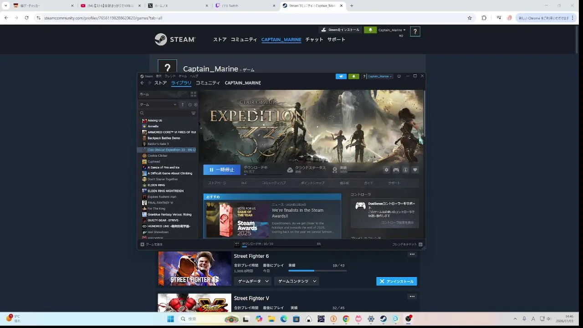Open Captain_Marine account dropdown on web page
The image size is (583, 328).
(x=392, y=30)
